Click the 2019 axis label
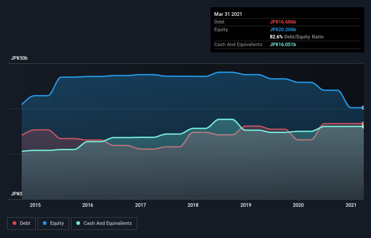371x238 pixels. [246, 205]
